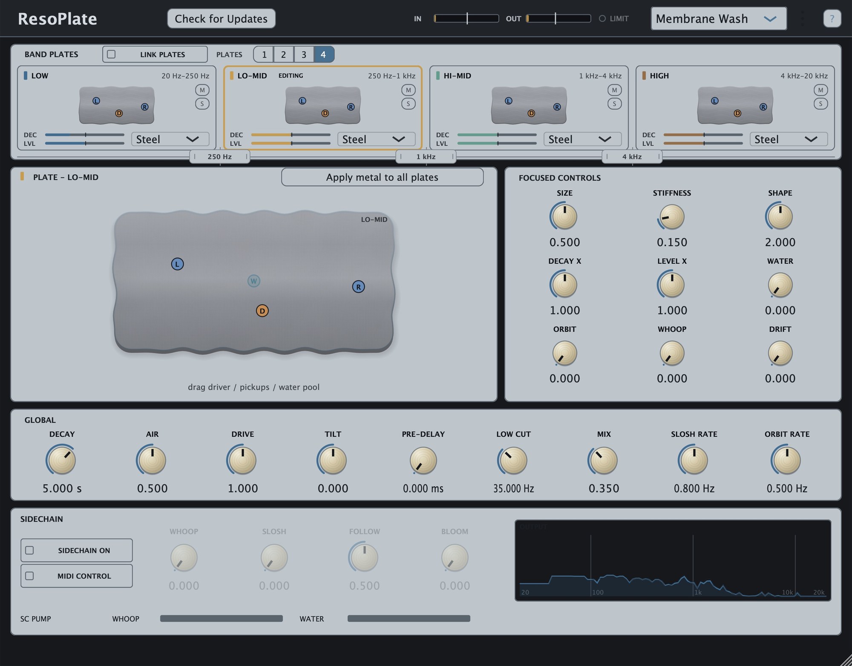852x666 pixels.
Task: Click the 250 Hz crossover handle
Action: (x=219, y=156)
